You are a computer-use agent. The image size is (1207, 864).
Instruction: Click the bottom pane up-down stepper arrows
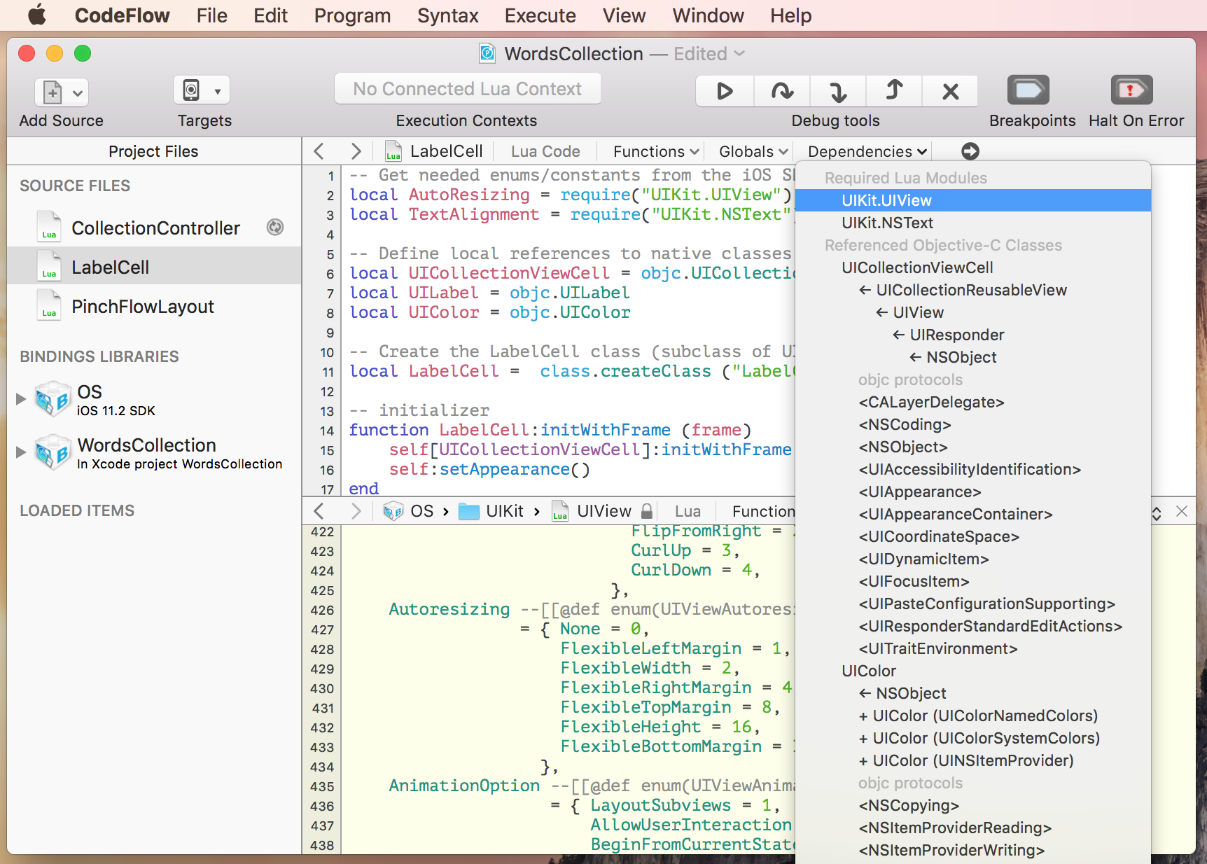tap(1157, 513)
